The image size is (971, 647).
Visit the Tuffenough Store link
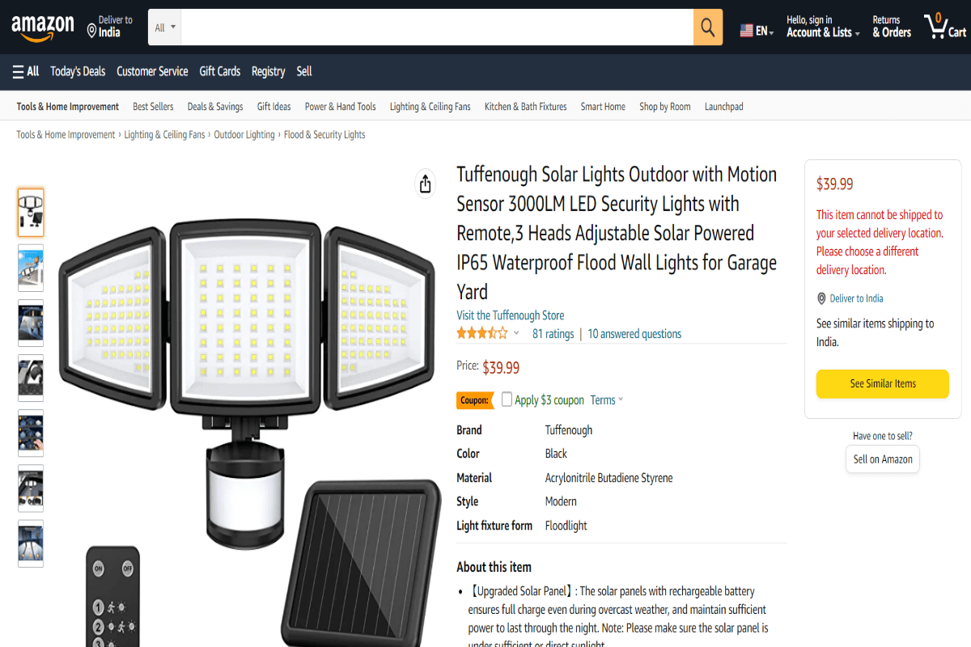510,315
